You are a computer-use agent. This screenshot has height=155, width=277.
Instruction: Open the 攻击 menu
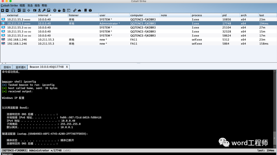click(x=30, y=5)
